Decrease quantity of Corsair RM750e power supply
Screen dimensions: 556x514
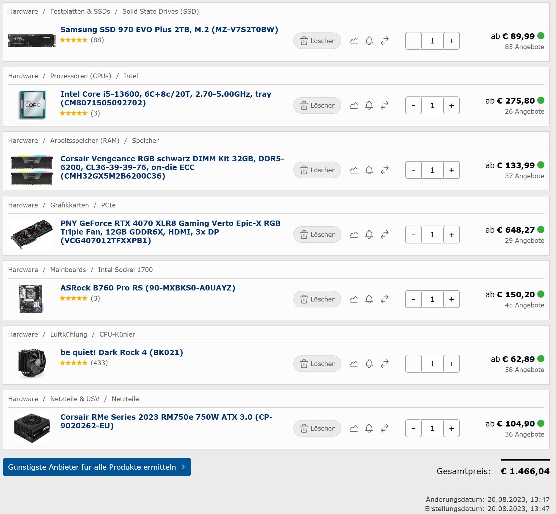(414, 428)
